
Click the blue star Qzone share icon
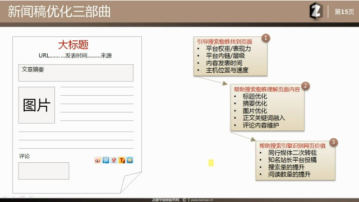coord(130,160)
